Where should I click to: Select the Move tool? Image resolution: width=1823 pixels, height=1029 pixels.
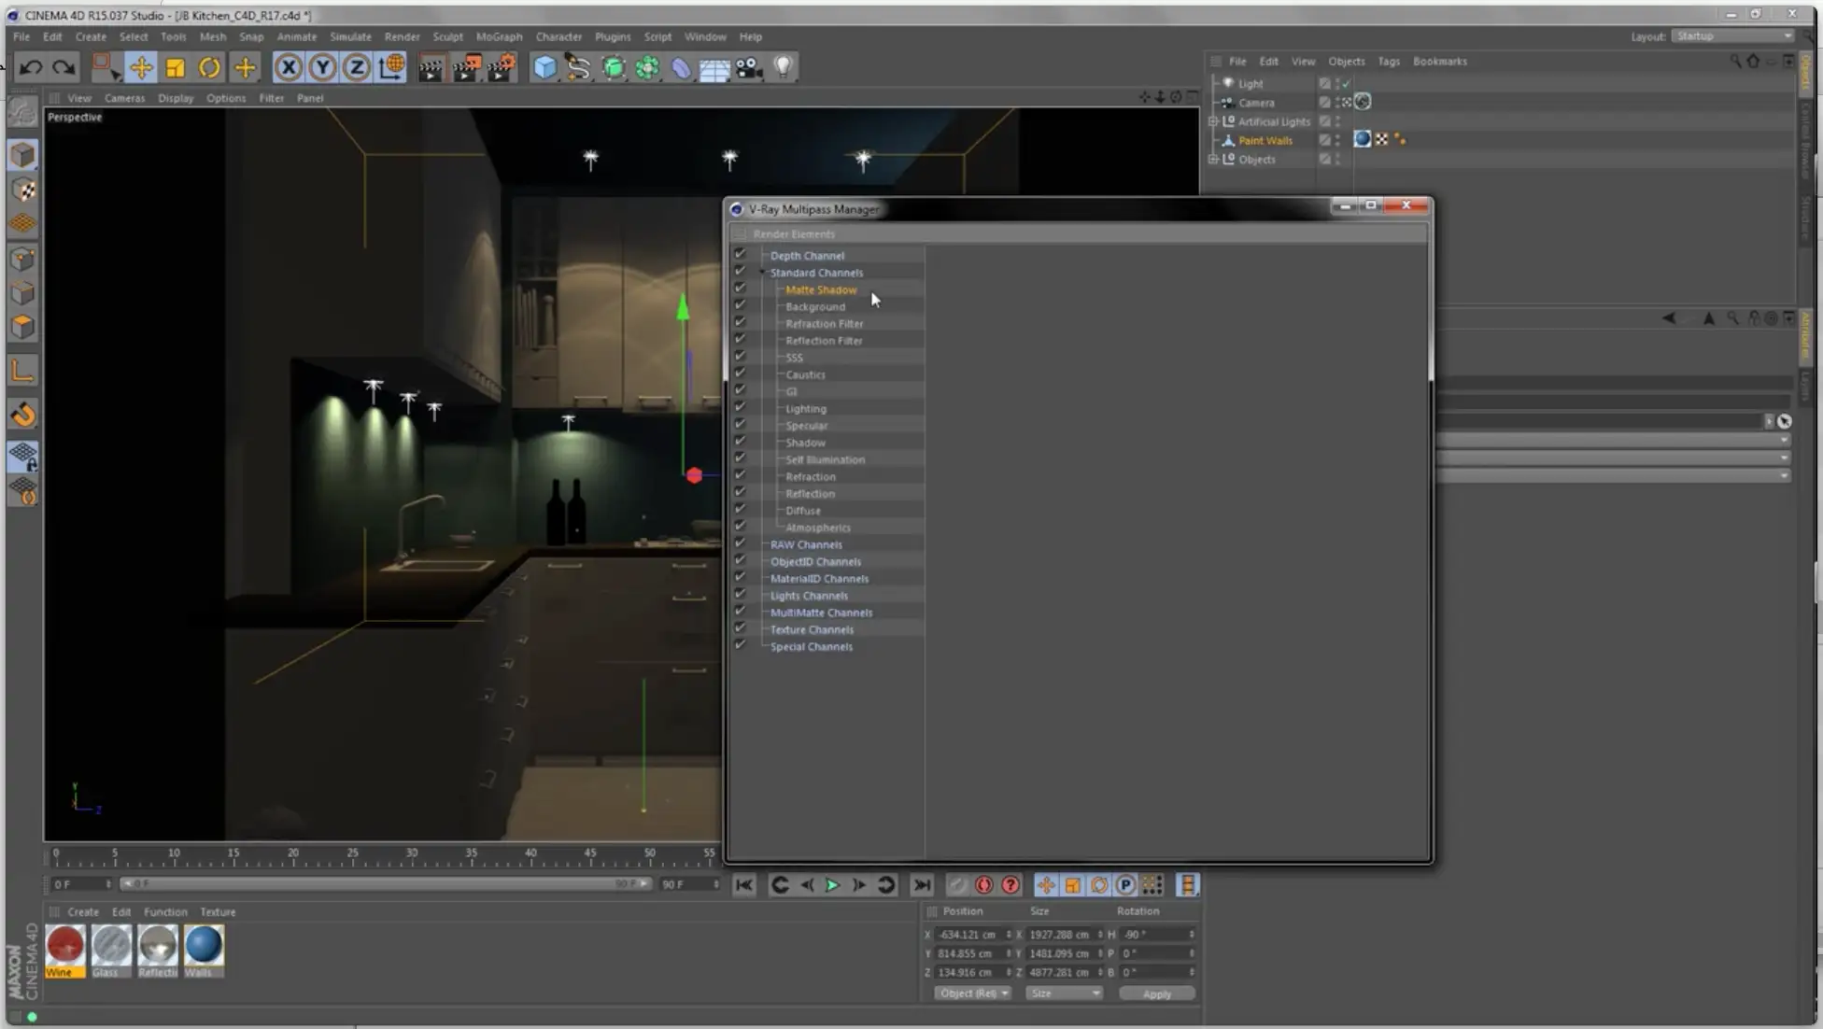pos(141,67)
